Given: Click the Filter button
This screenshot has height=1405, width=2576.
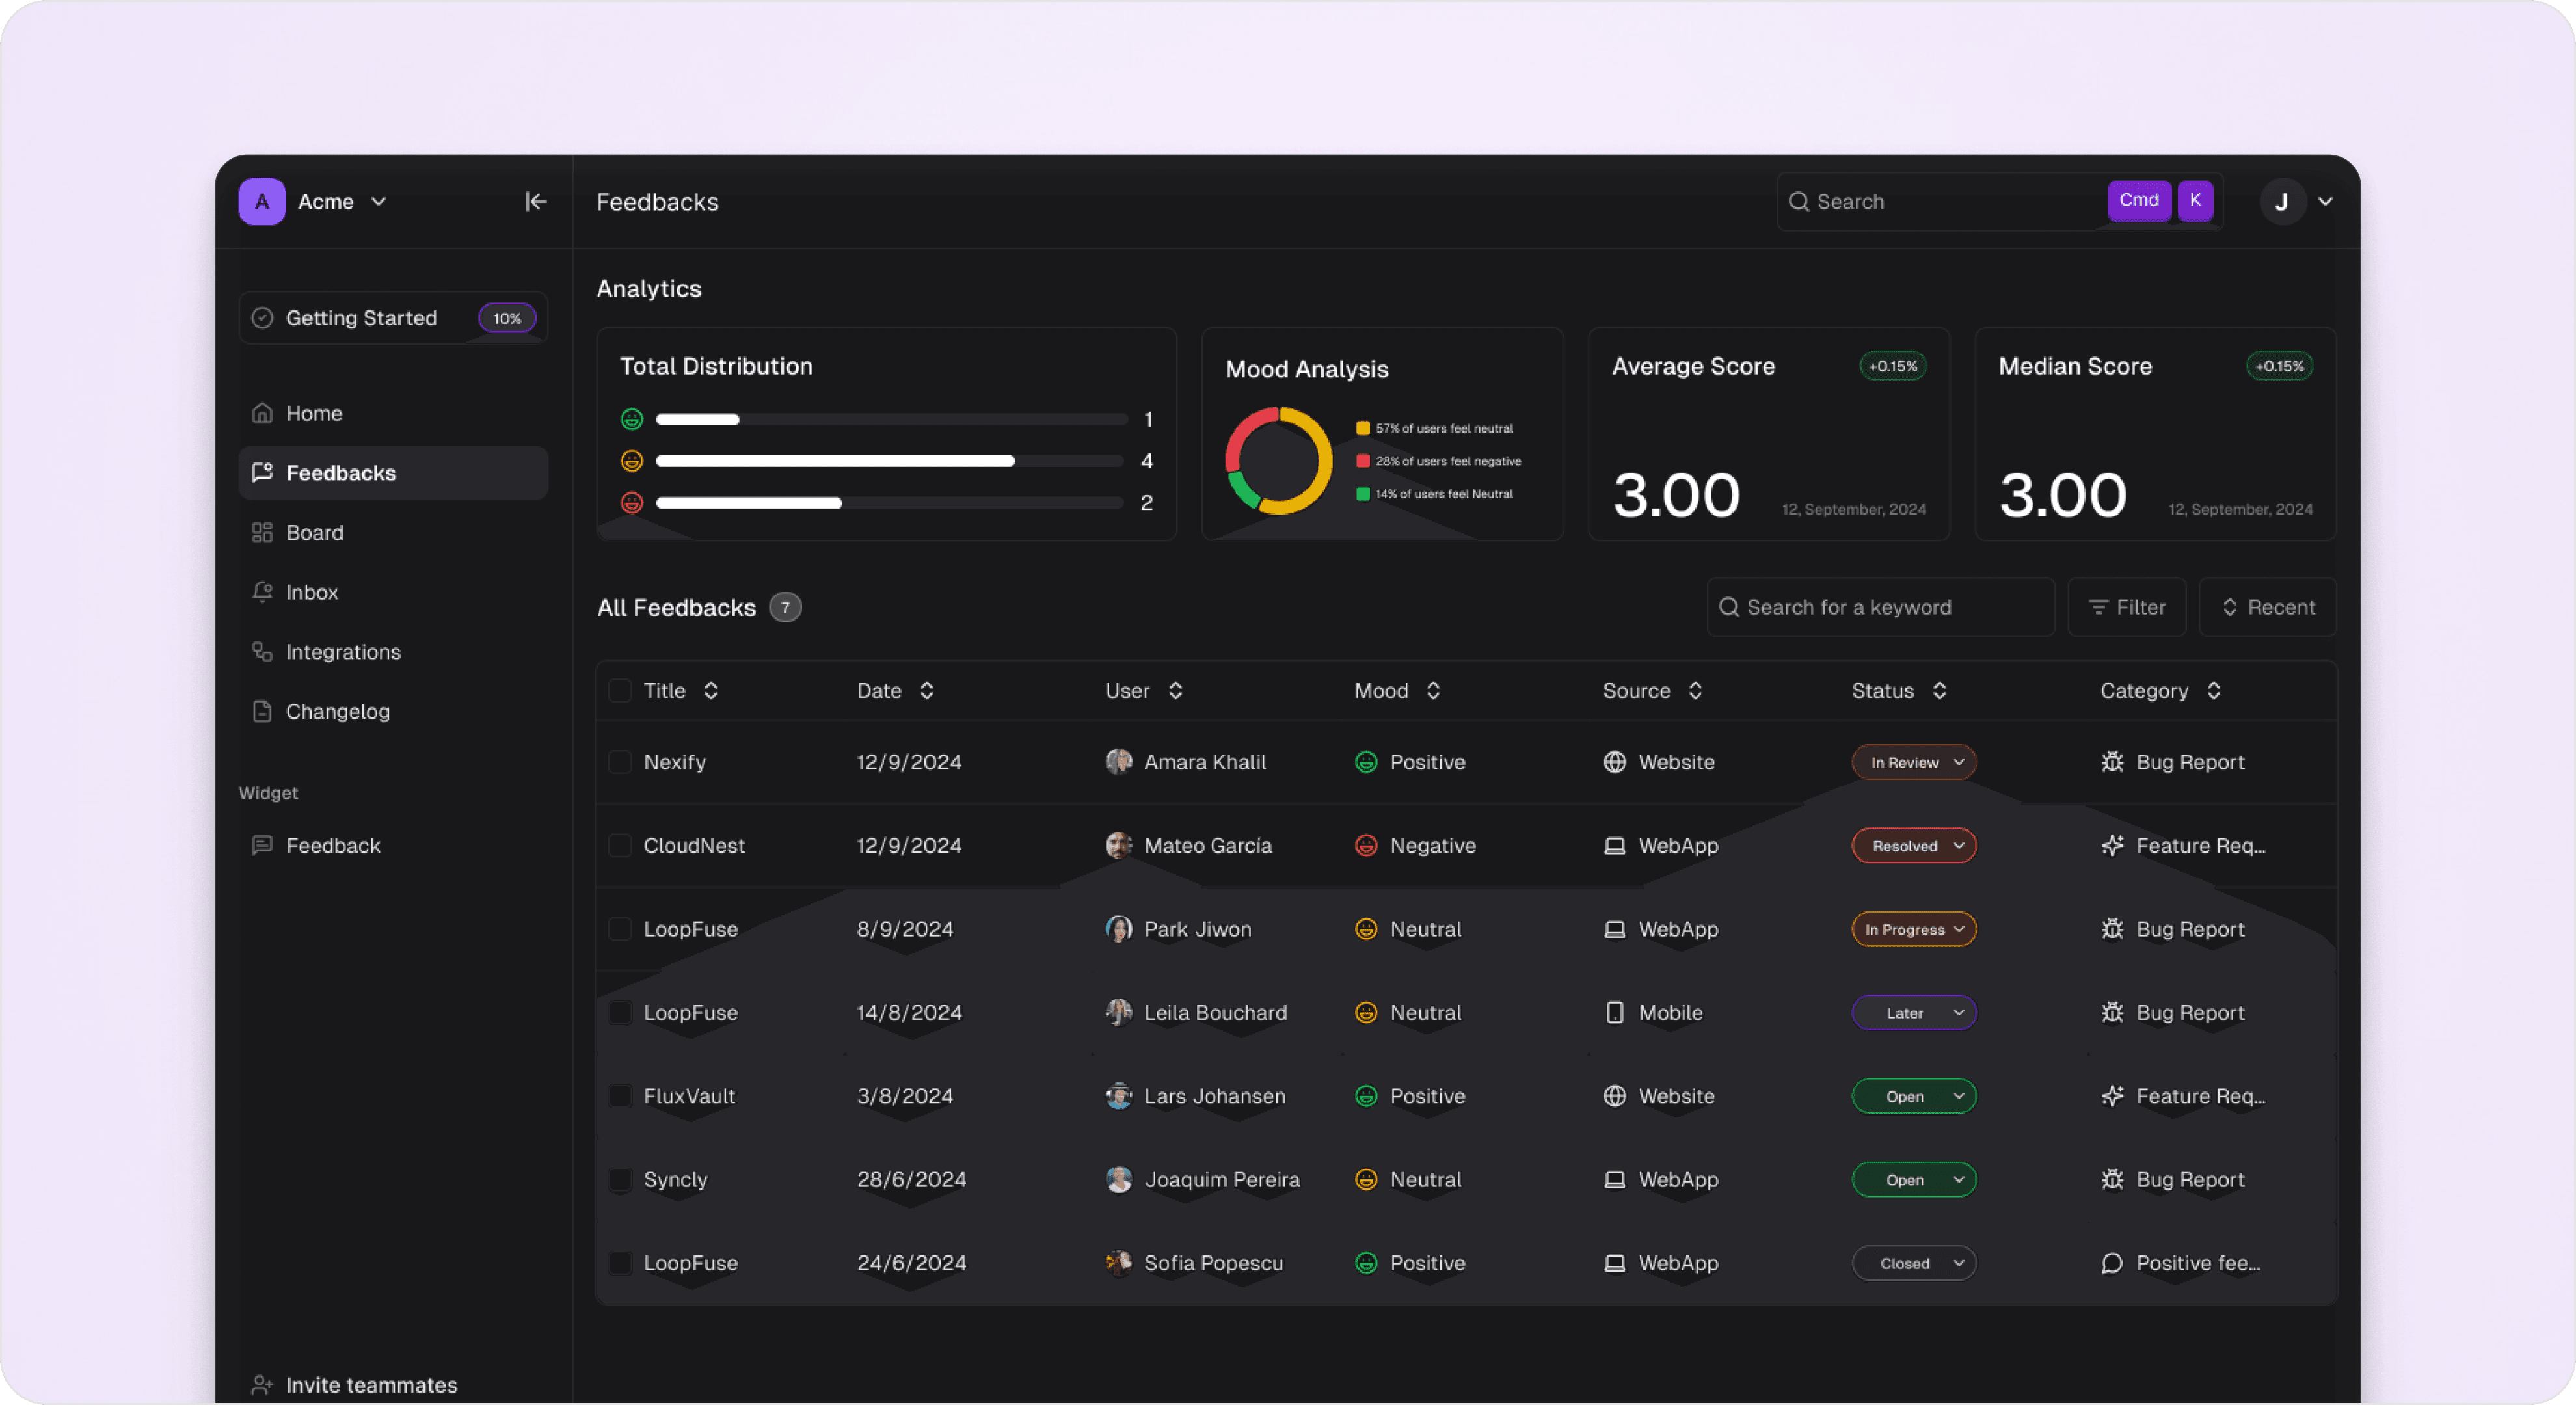Looking at the screenshot, I should tap(2127, 607).
